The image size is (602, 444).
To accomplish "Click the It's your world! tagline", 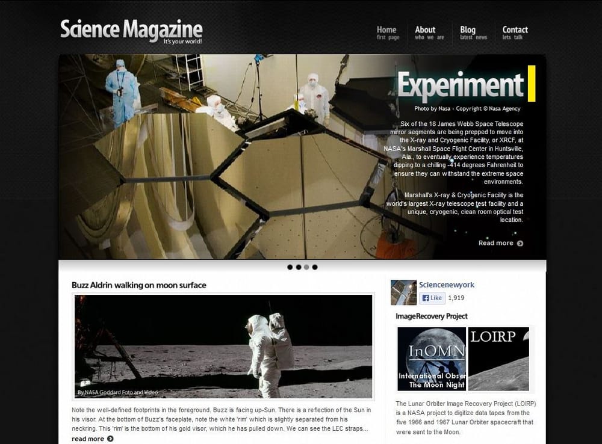I will [x=183, y=42].
